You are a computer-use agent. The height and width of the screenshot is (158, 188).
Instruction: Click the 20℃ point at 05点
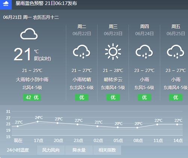[x=117, y=127]
